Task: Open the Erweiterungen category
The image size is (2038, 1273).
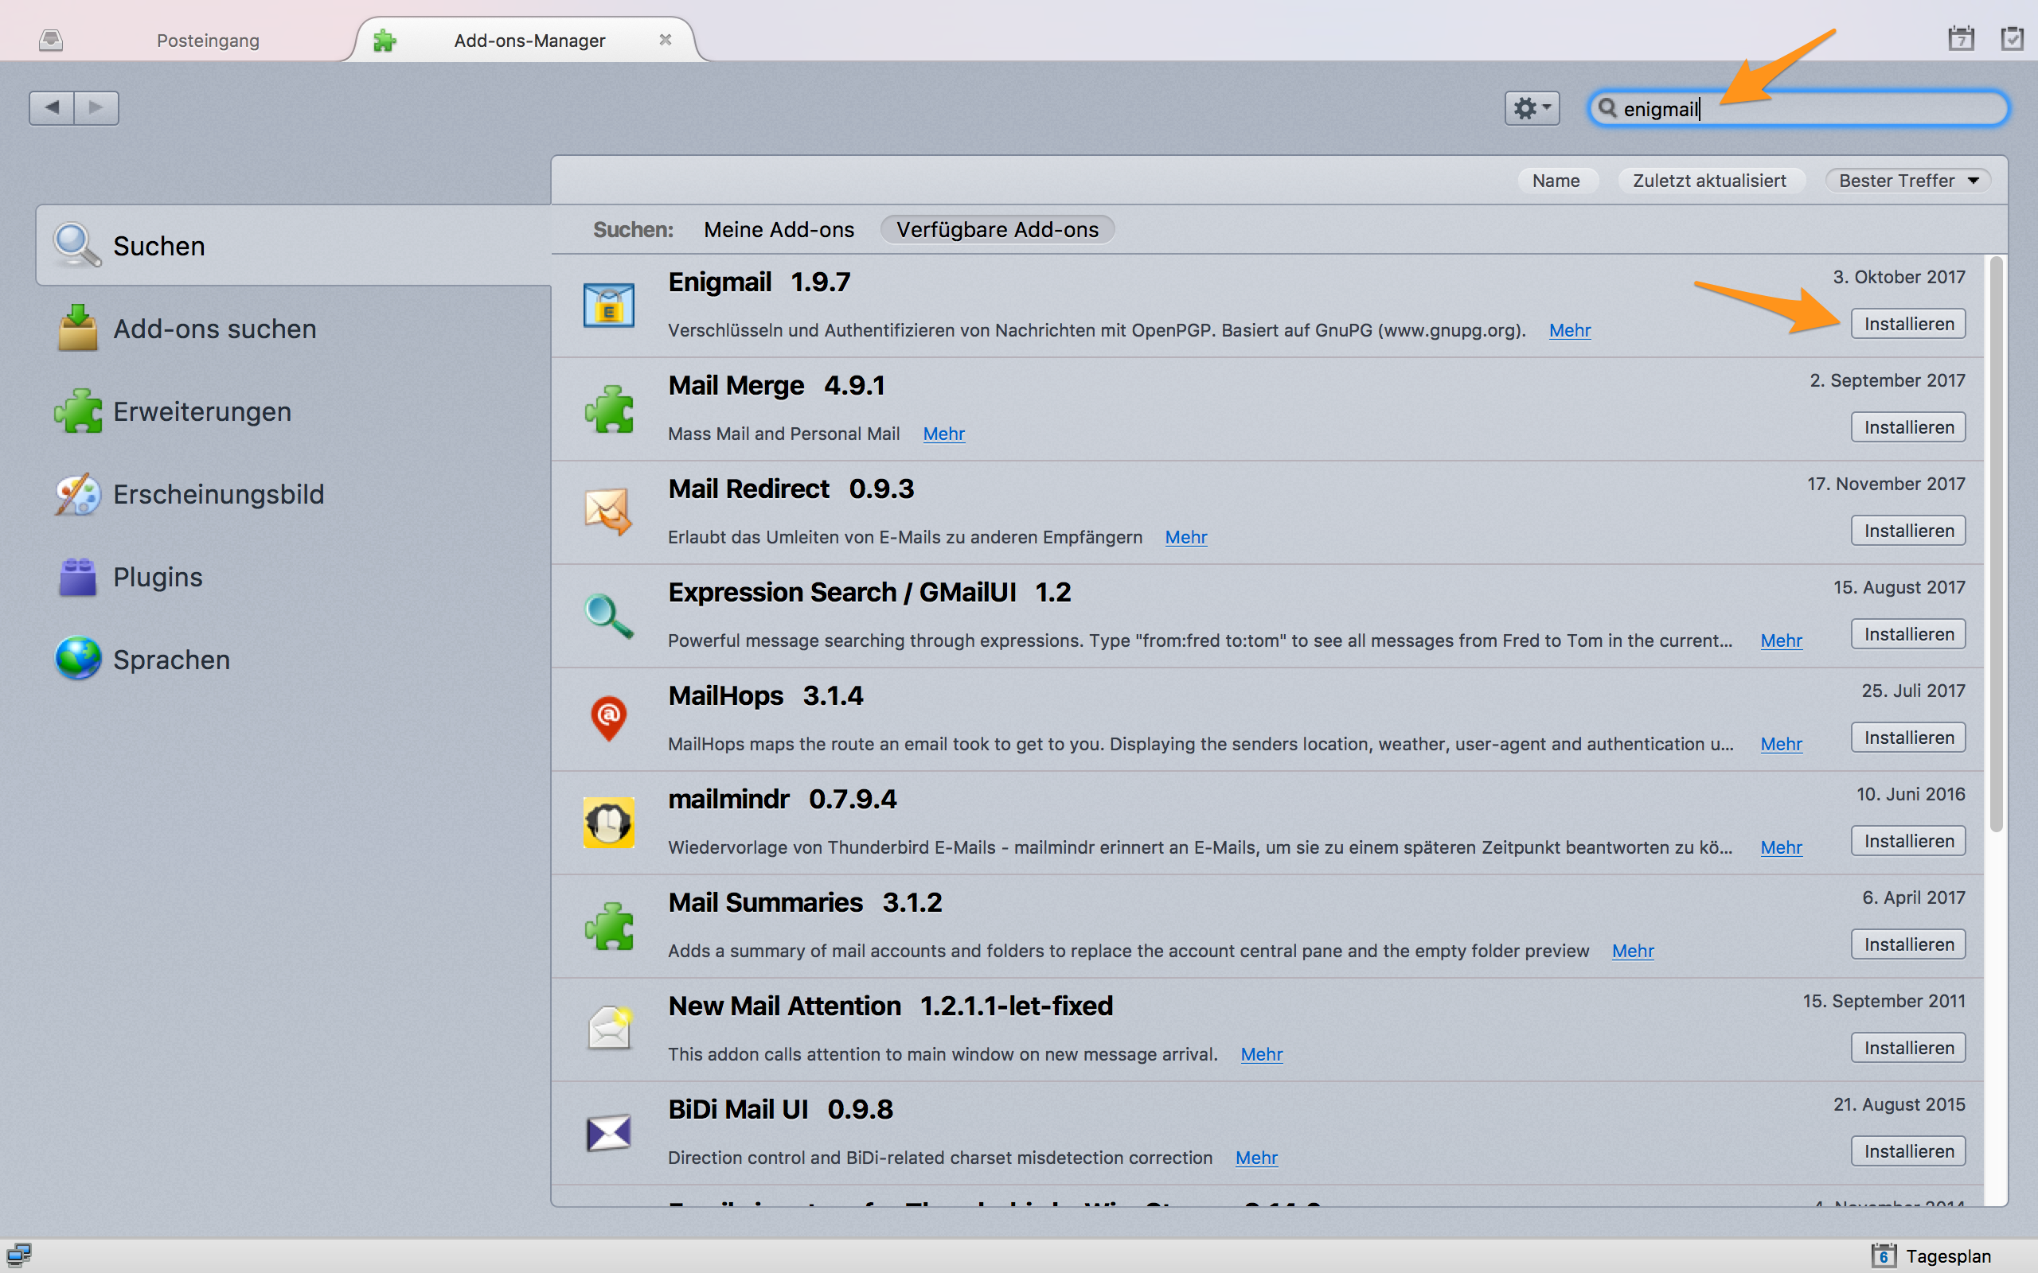Action: [x=293, y=411]
